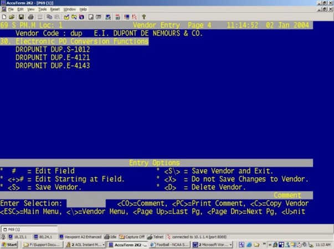Click the yellow folder with arrow icon
Image resolution: width=334 pixels, height=249 pixels.
pyautogui.click(x=74, y=17)
